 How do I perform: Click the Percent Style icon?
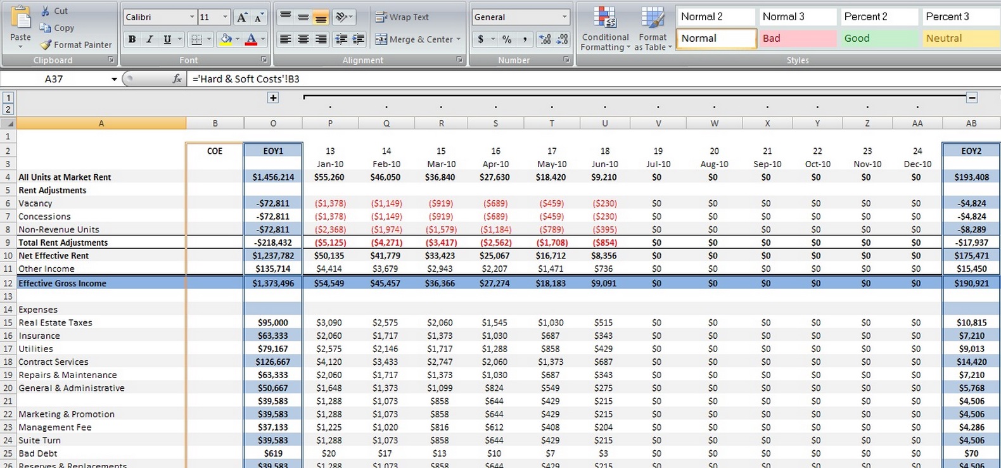pos(507,39)
